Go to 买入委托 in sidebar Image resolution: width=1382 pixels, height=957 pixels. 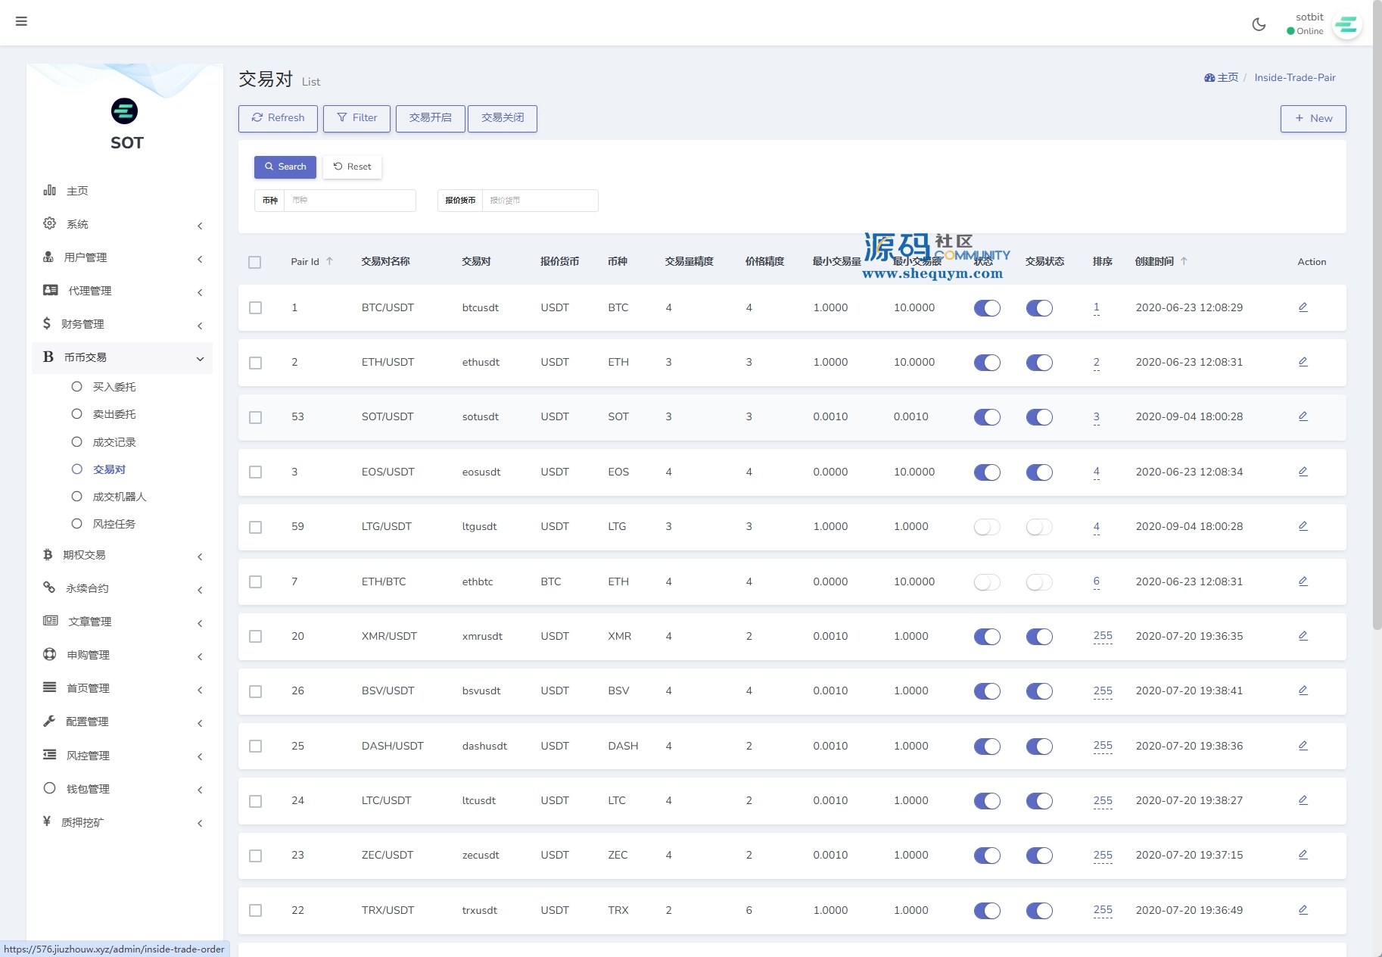coord(114,387)
